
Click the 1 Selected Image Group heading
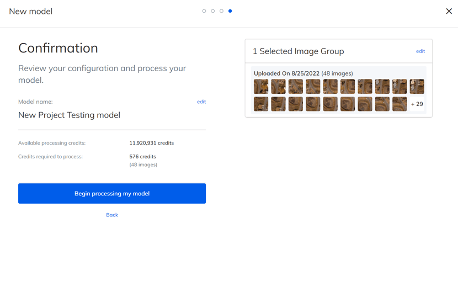click(x=298, y=51)
